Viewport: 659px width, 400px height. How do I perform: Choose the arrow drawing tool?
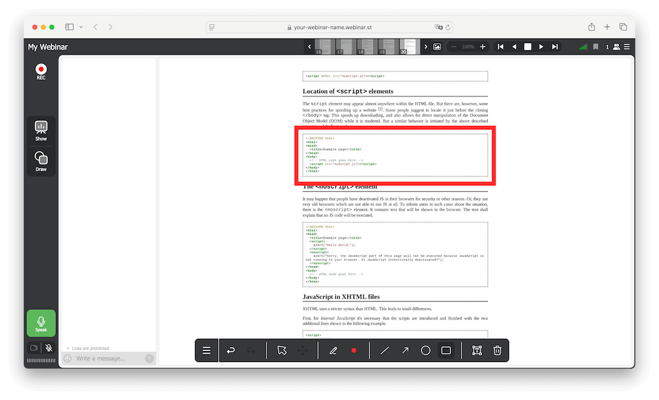[405, 350]
